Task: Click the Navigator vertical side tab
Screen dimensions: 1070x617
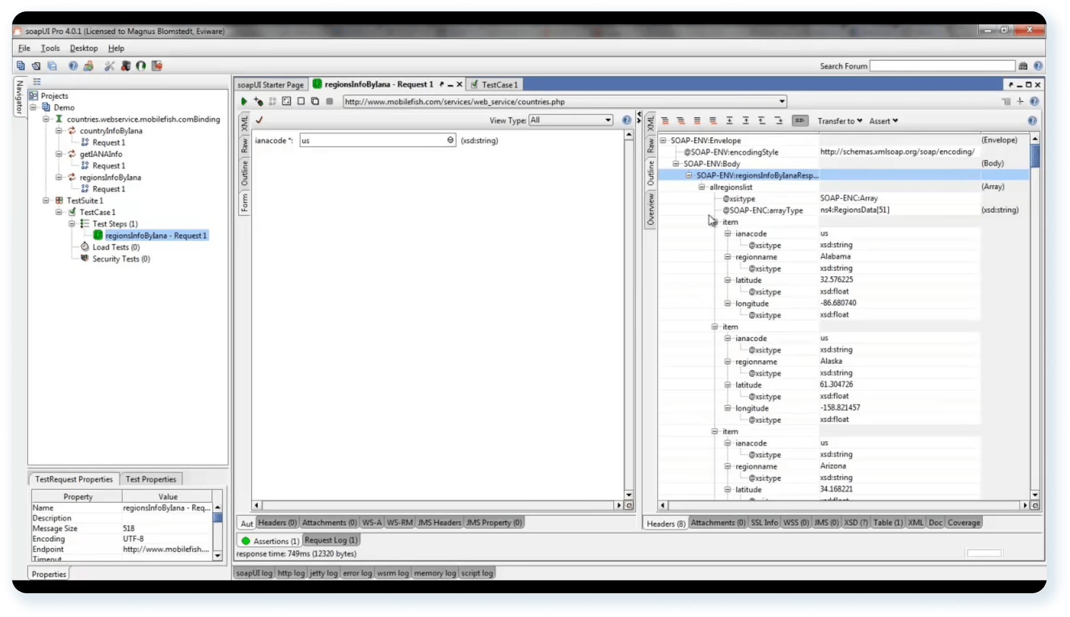Action: 20,97
